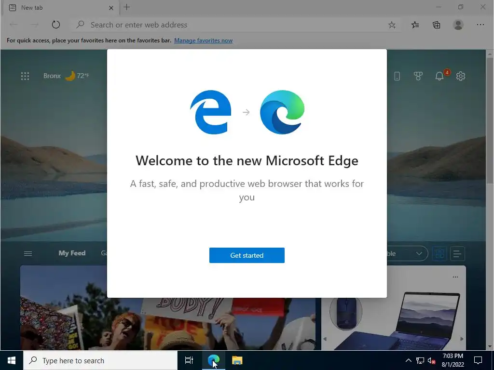Open the ad card ellipsis options

pos(455,277)
